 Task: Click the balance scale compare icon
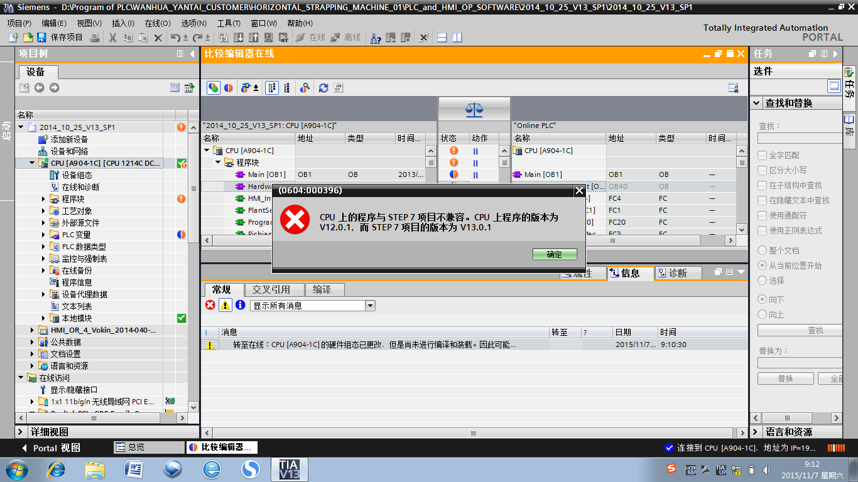coord(474,110)
